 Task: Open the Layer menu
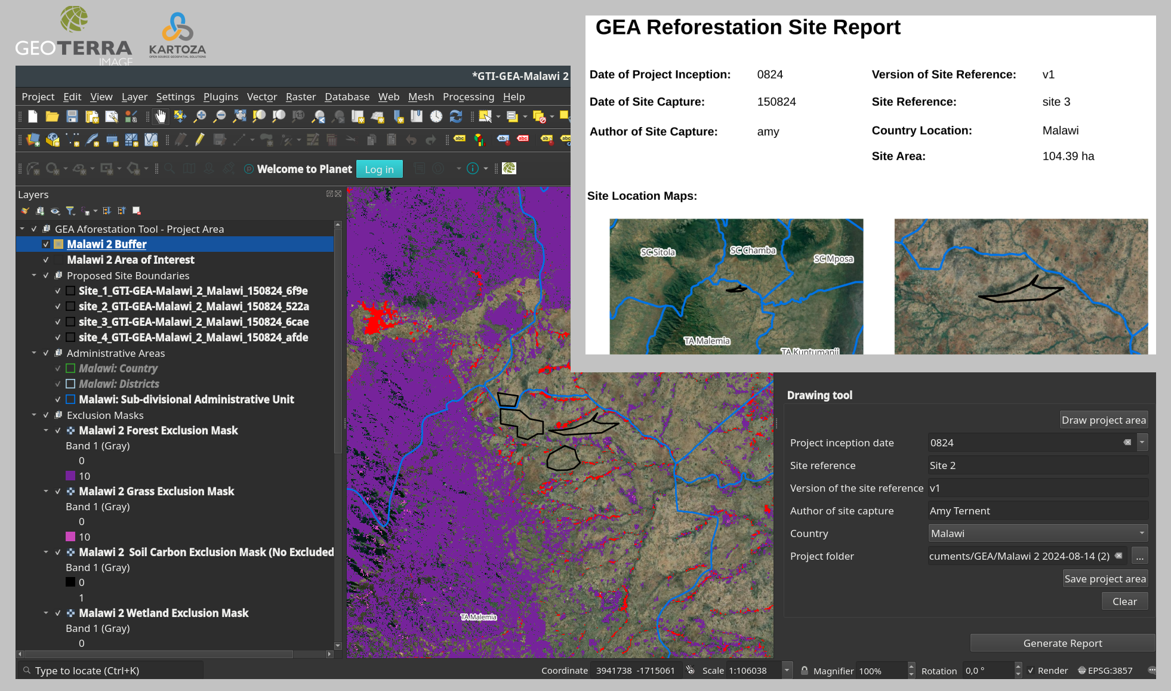pos(134,97)
